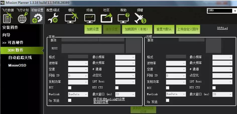The image size is (237, 114).
Task: Open the remote 最小频率 dropdown
Action: pyautogui.click(x=222, y=57)
